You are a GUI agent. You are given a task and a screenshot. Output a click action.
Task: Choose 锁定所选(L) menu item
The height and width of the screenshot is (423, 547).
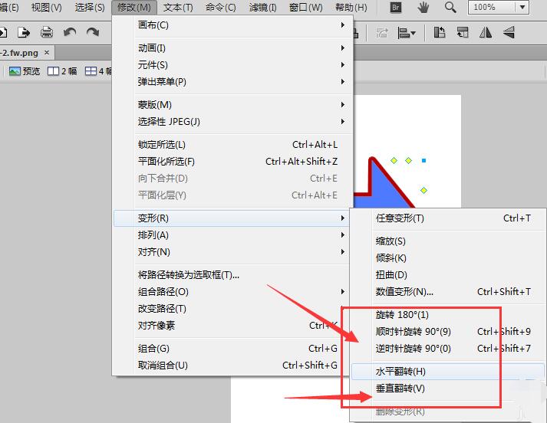point(232,145)
